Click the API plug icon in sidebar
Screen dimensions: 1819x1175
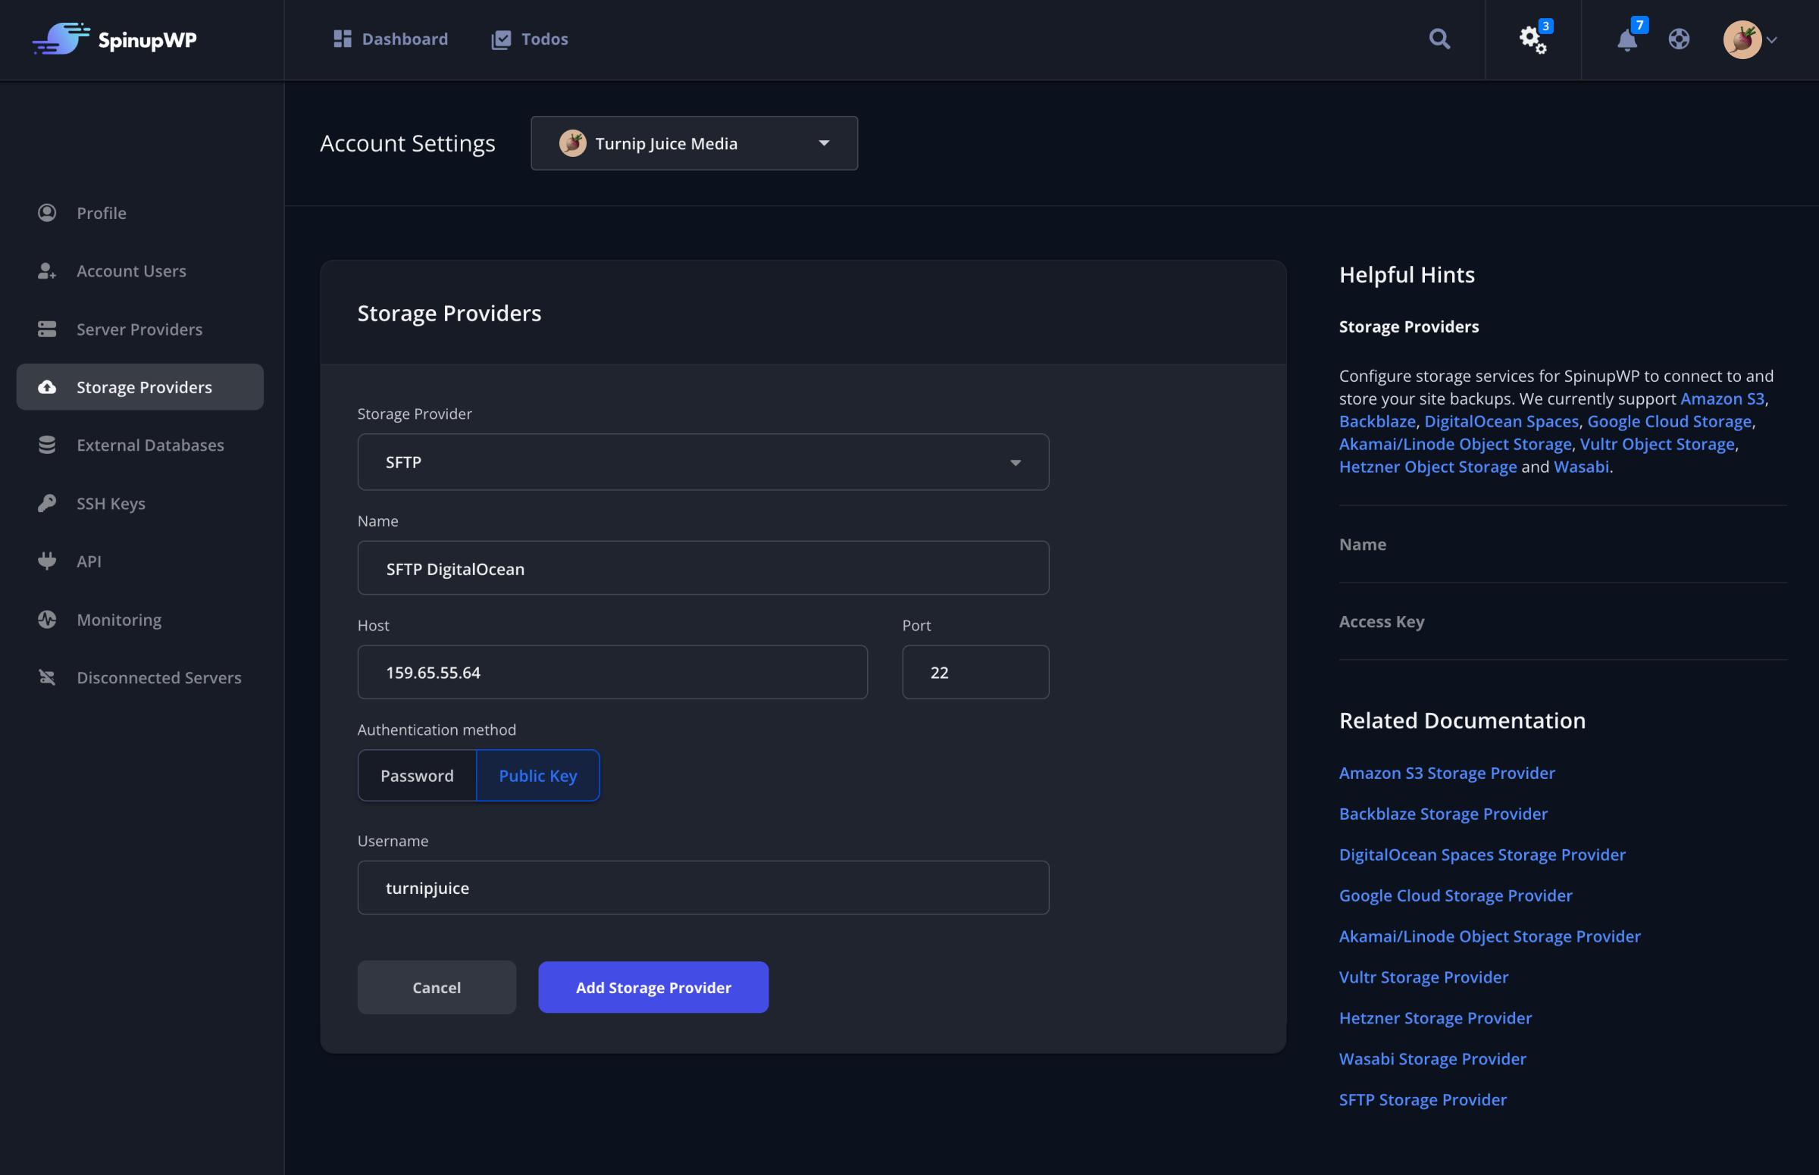tap(46, 561)
